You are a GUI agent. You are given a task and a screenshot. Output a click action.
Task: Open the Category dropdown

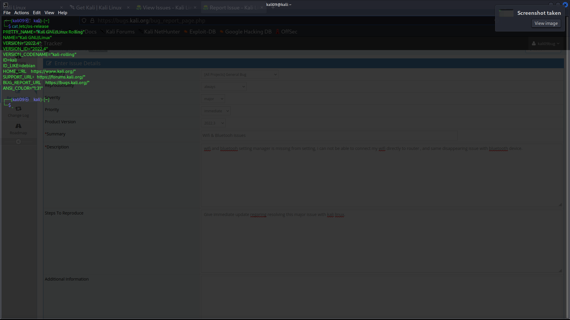tap(239, 75)
